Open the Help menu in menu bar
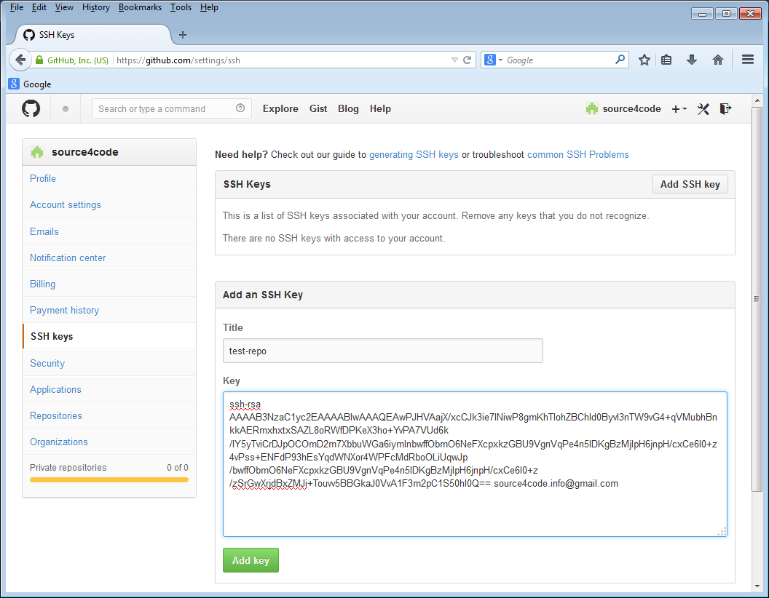The height and width of the screenshot is (598, 769). pyautogui.click(x=209, y=7)
